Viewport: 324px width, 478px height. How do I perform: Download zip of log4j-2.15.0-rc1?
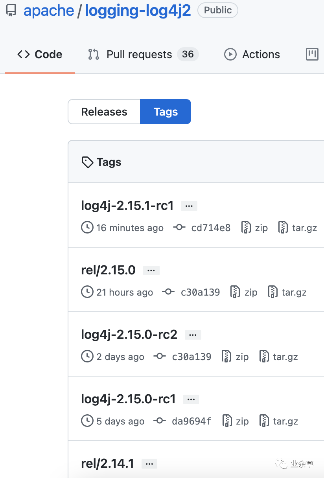coord(242,421)
